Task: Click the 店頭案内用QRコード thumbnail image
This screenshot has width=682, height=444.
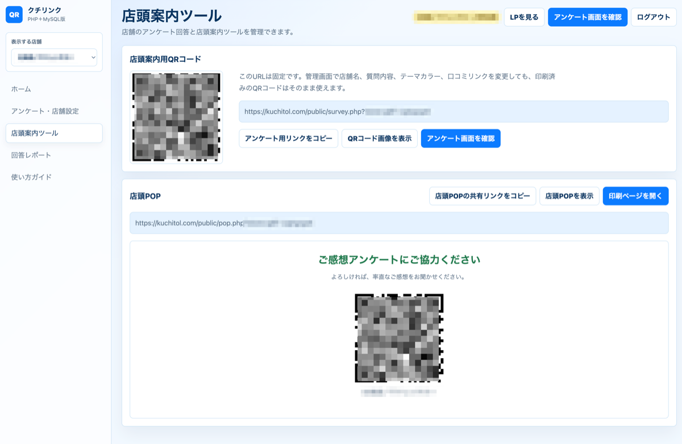Action: pyautogui.click(x=176, y=117)
